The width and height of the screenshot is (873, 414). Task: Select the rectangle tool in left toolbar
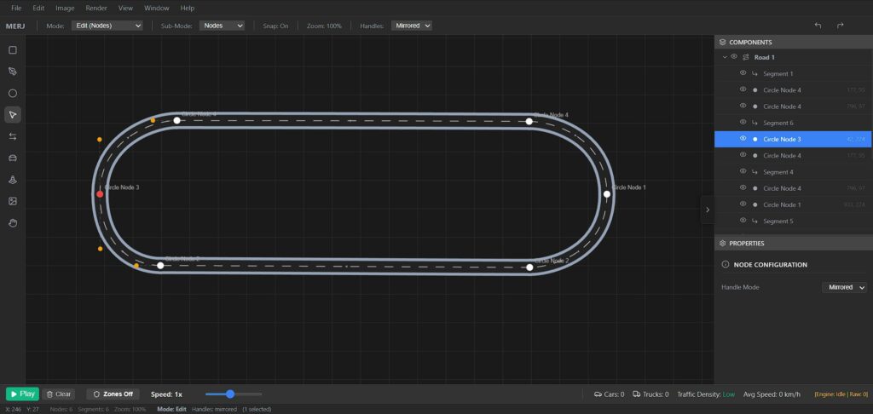coord(13,50)
